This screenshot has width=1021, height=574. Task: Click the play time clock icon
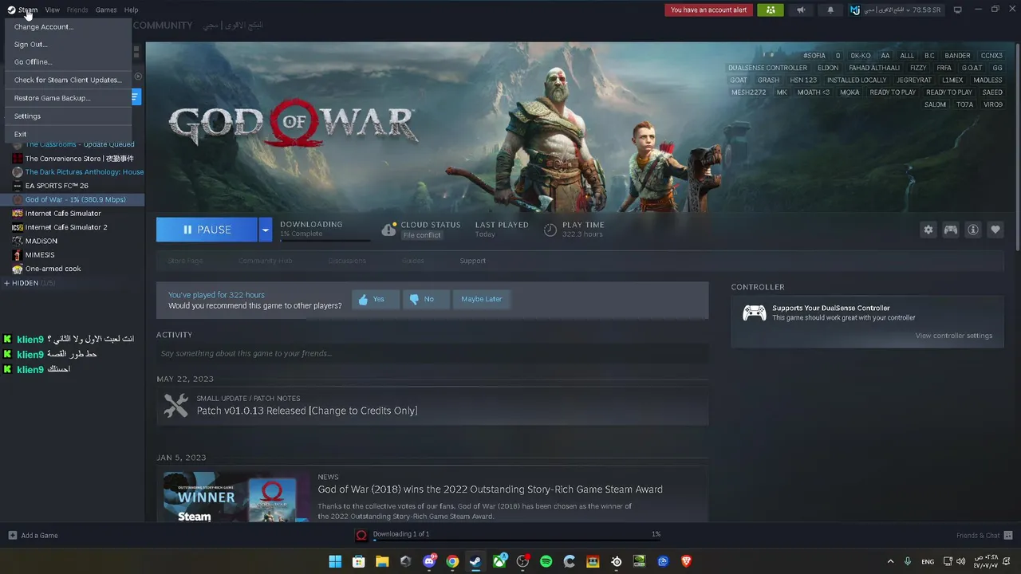[550, 230]
